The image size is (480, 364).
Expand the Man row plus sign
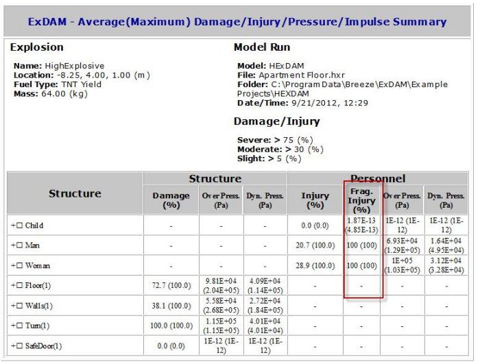[12, 245]
